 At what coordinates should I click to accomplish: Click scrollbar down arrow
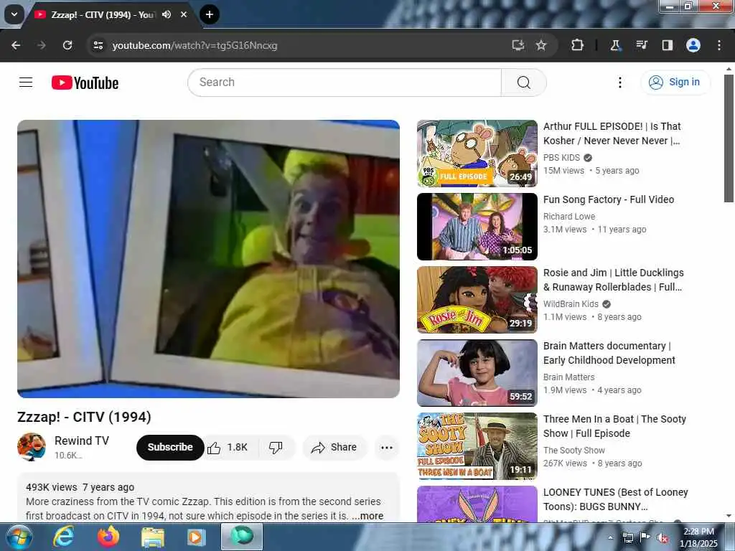point(729,517)
